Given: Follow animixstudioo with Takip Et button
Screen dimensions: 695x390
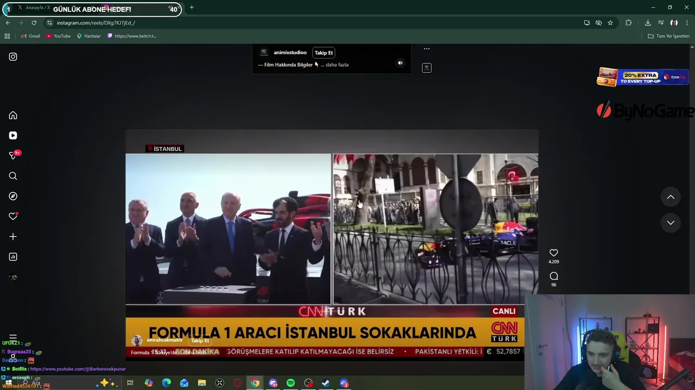Looking at the screenshot, I should (x=324, y=53).
